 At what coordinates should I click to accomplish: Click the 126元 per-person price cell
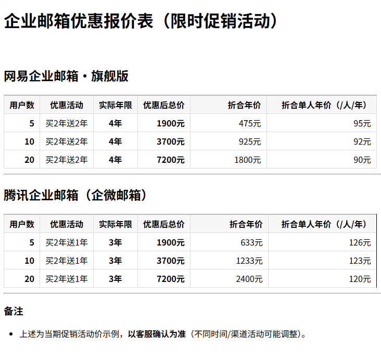[x=360, y=242]
